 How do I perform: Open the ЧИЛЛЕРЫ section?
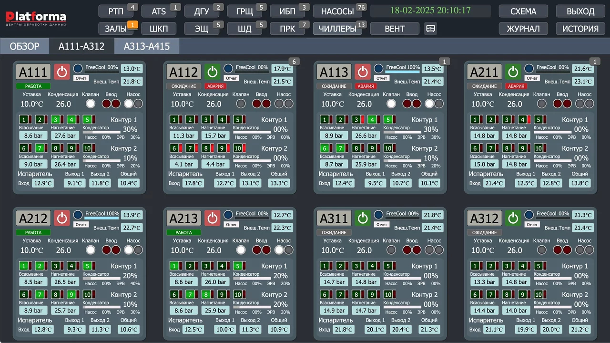click(x=337, y=29)
